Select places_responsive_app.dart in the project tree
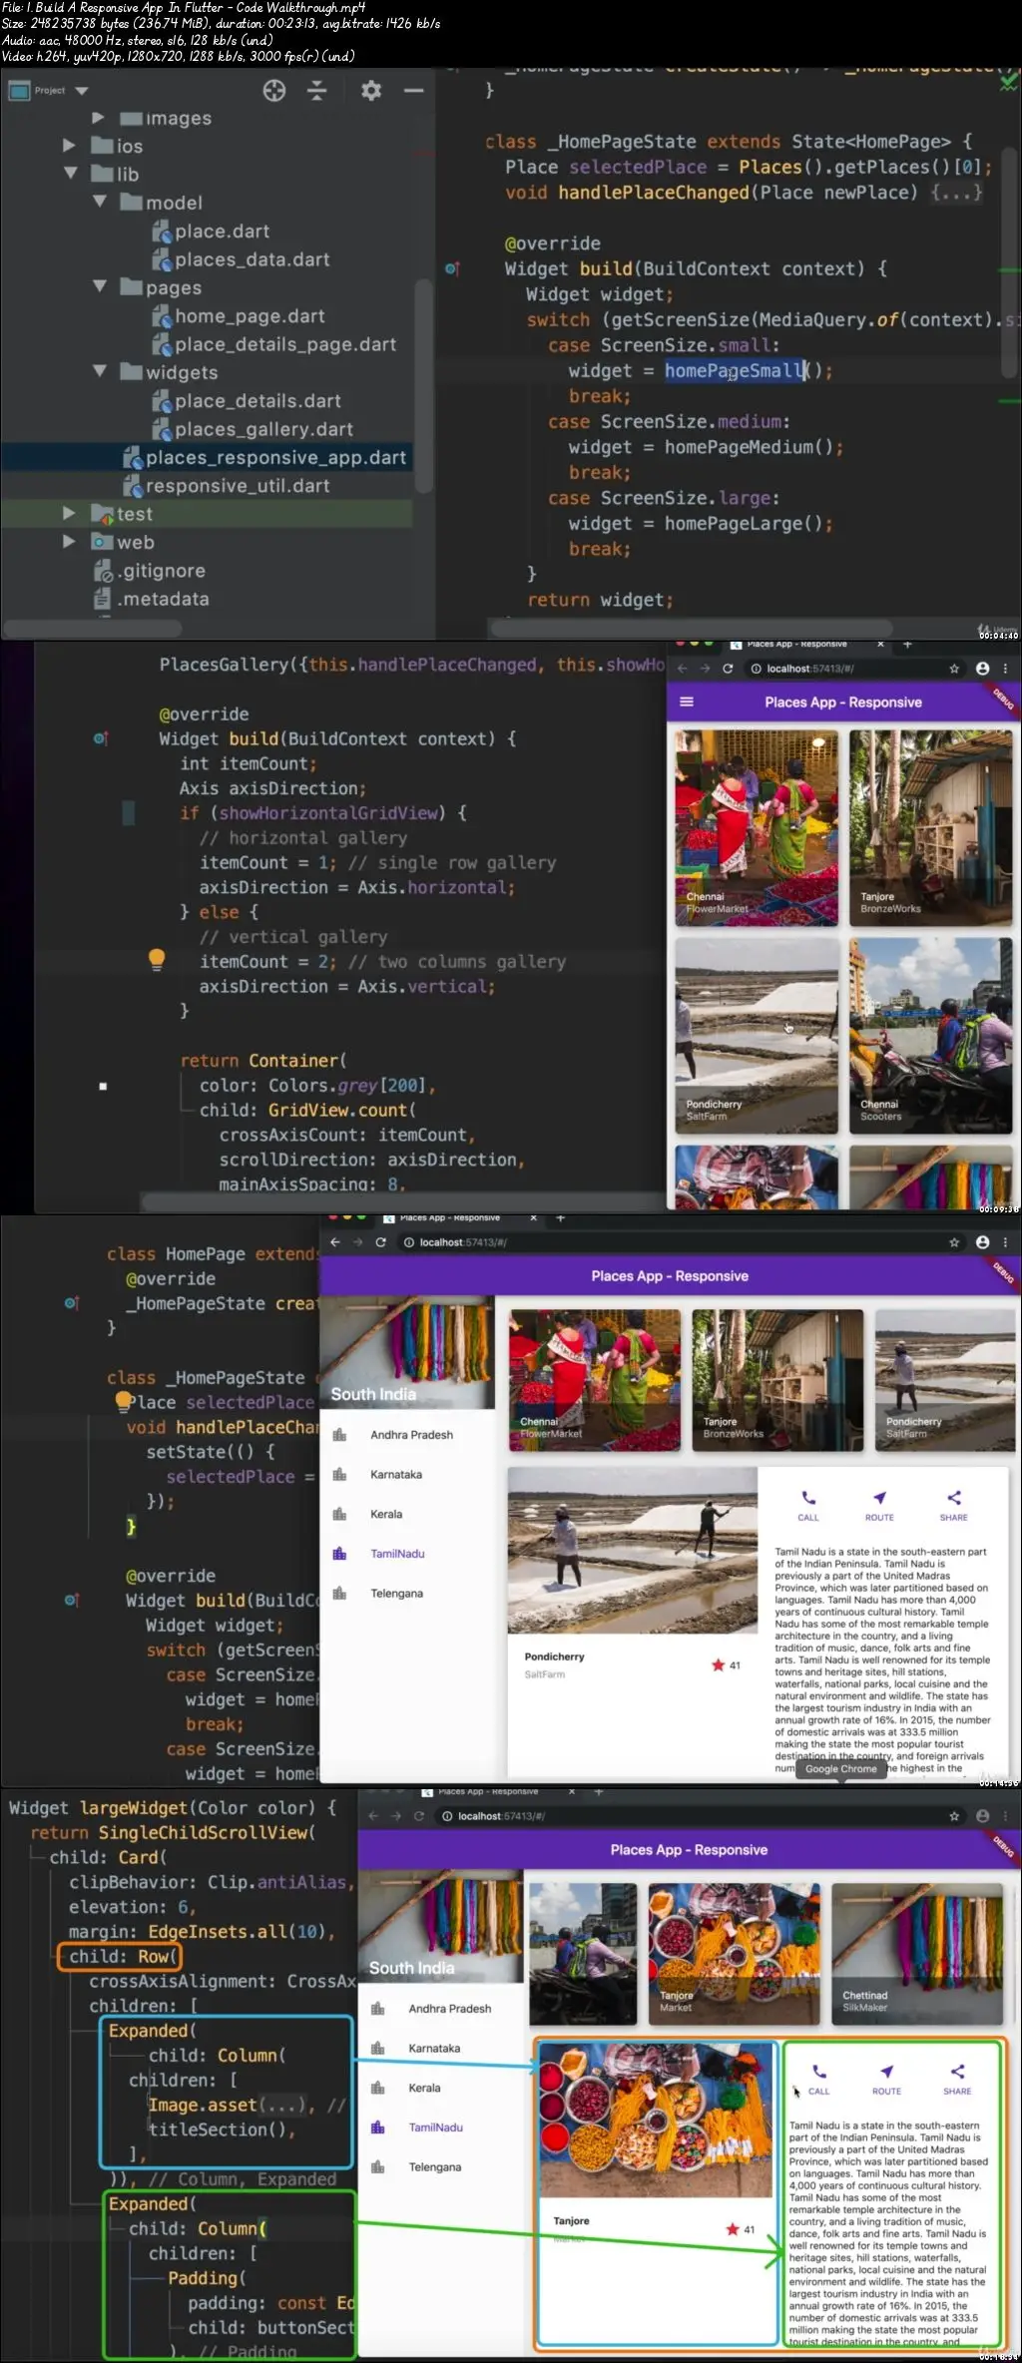The width and height of the screenshot is (1022, 2363). tap(264, 458)
